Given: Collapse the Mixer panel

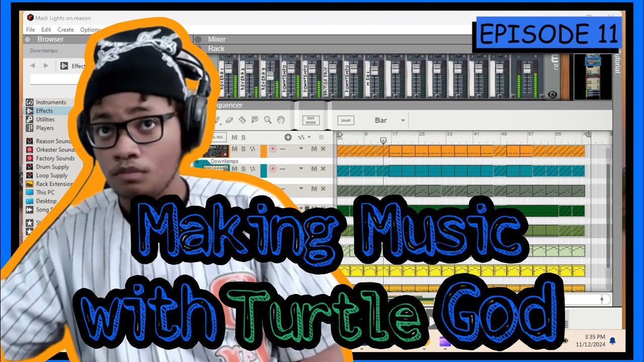Looking at the screenshot, I should click(x=198, y=39).
